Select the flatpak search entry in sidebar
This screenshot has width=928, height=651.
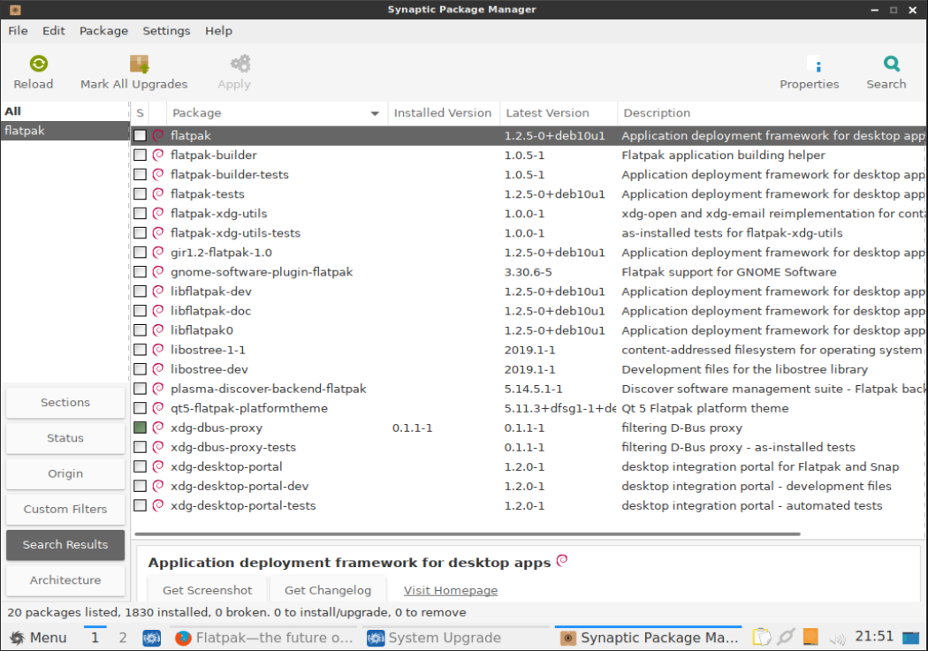click(x=65, y=131)
